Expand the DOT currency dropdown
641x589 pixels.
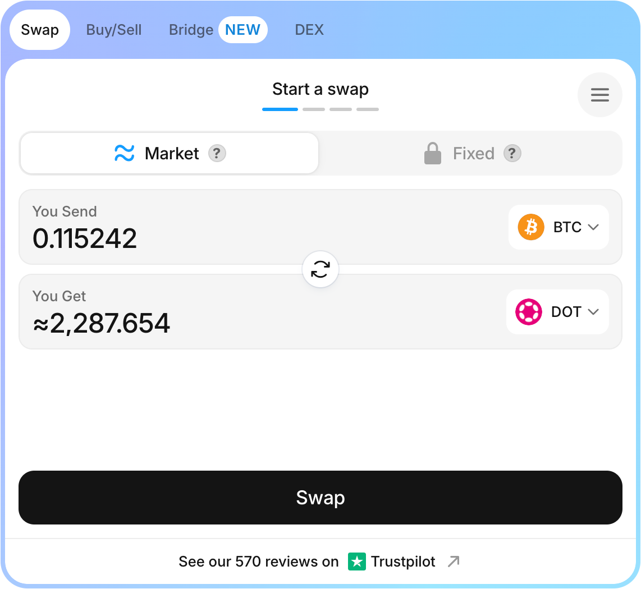(x=557, y=312)
